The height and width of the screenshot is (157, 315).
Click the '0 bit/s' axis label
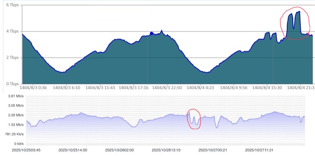point(19,144)
